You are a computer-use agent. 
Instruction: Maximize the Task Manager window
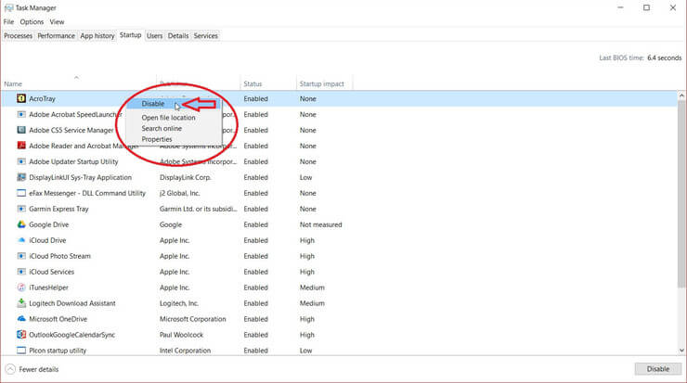point(647,7)
